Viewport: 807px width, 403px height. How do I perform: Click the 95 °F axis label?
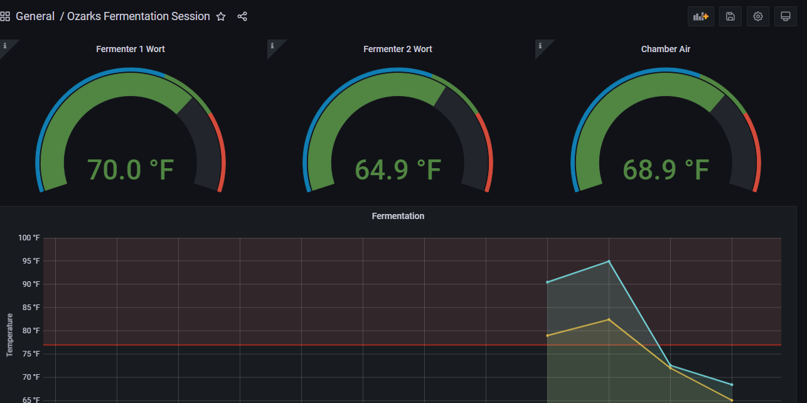(31, 261)
